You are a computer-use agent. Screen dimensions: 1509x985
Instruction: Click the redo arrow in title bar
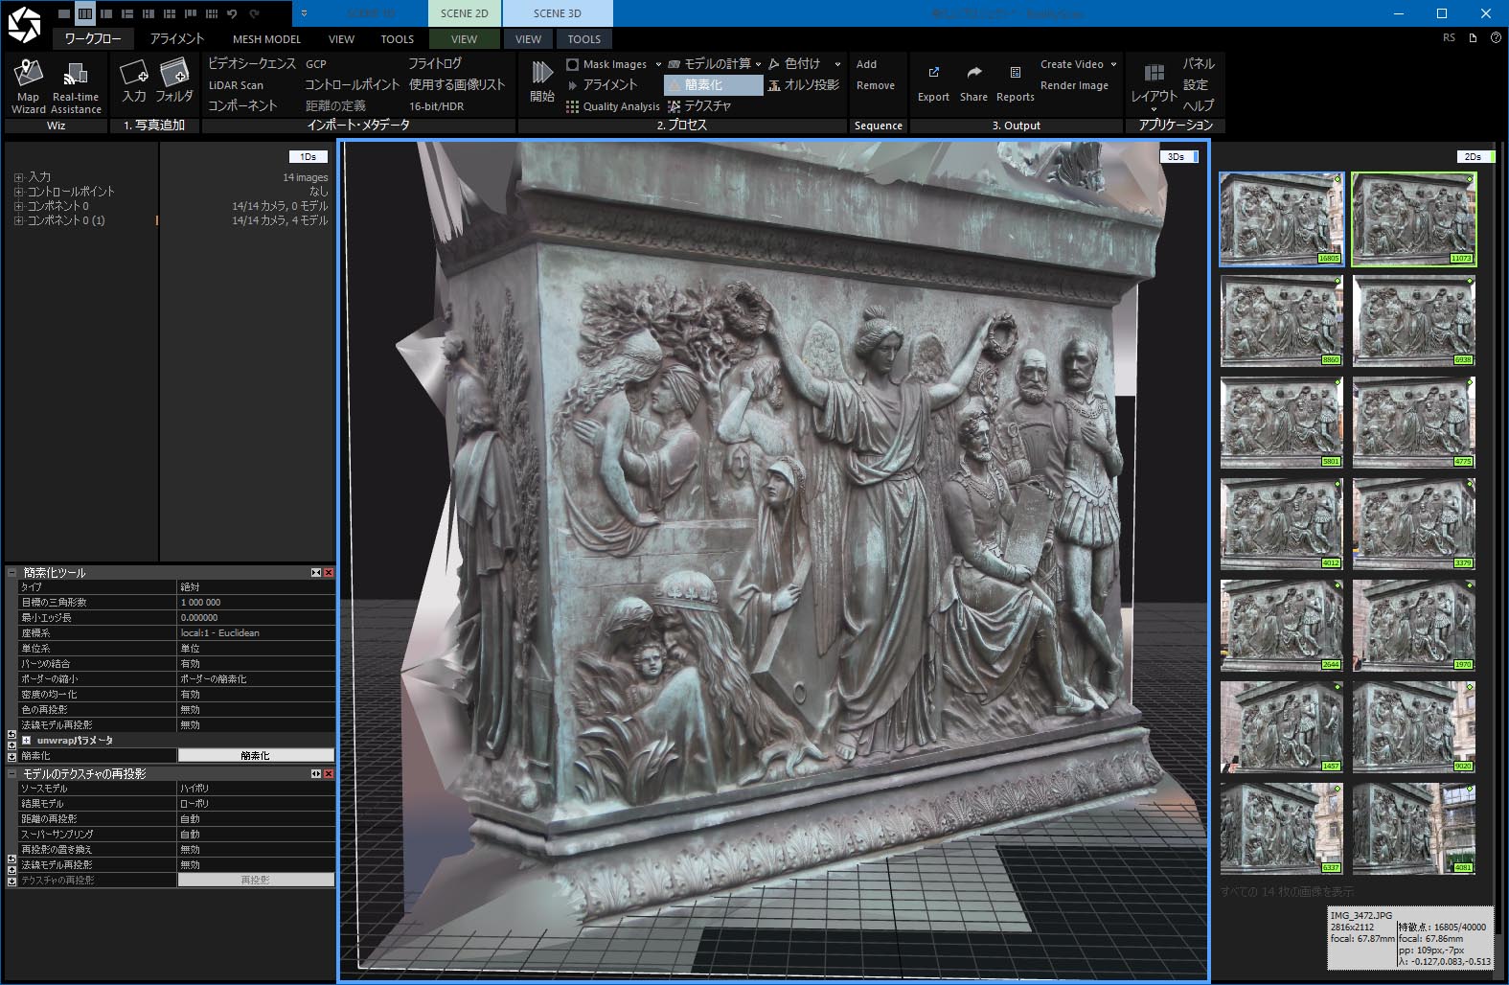[x=254, y=14]
